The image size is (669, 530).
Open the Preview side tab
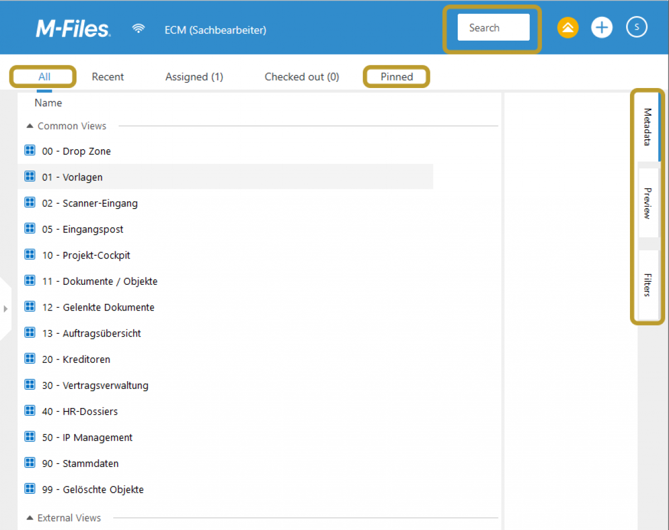tap(647, 203)
